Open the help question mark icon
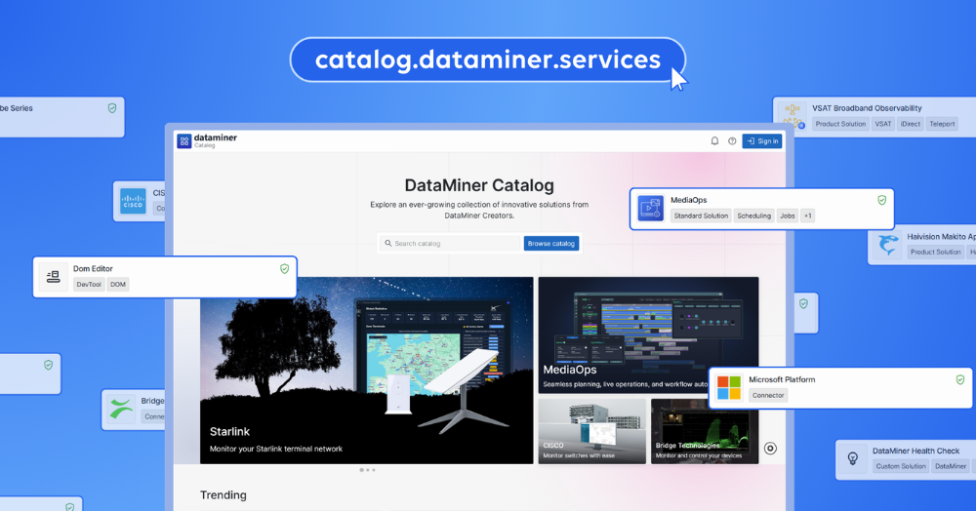Viewport: 976px width, 511px height. point(732,141)
